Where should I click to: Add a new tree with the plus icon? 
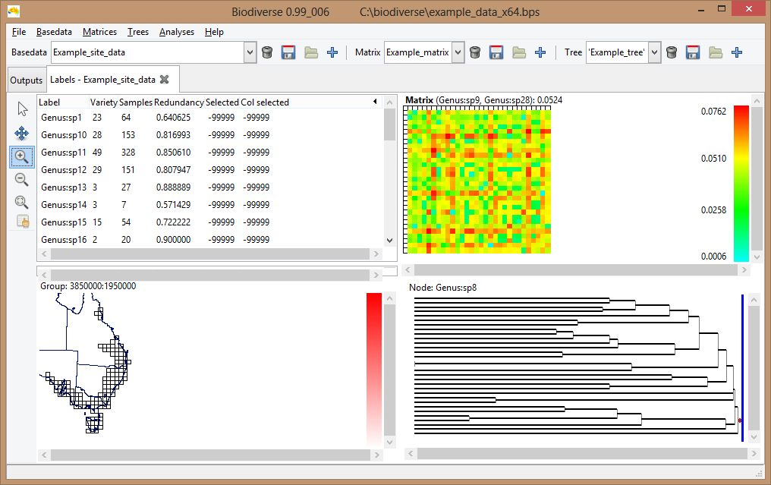click(x=737, y=52)
